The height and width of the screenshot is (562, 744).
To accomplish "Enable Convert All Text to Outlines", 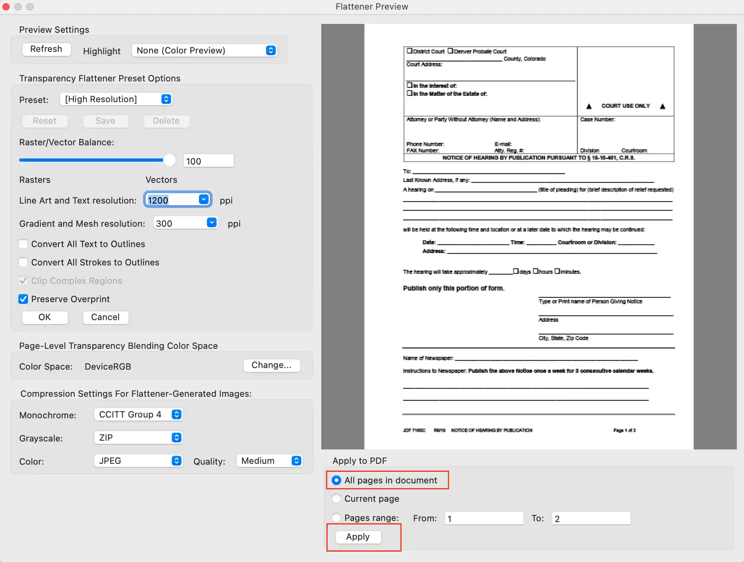I will coord(23,243).
